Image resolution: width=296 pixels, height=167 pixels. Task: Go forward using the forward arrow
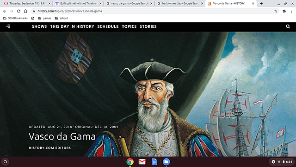pos(12,11)
